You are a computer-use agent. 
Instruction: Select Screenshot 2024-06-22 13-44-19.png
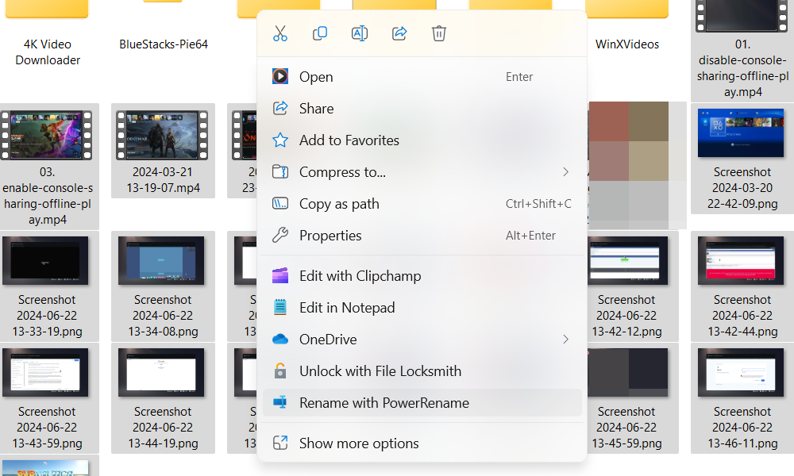[163, 398]
